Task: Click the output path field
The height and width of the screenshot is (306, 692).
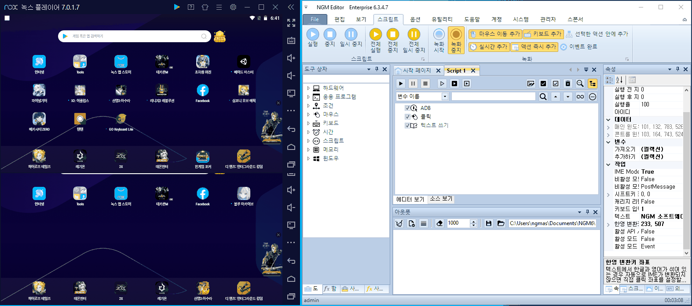Action: point(553,223)
